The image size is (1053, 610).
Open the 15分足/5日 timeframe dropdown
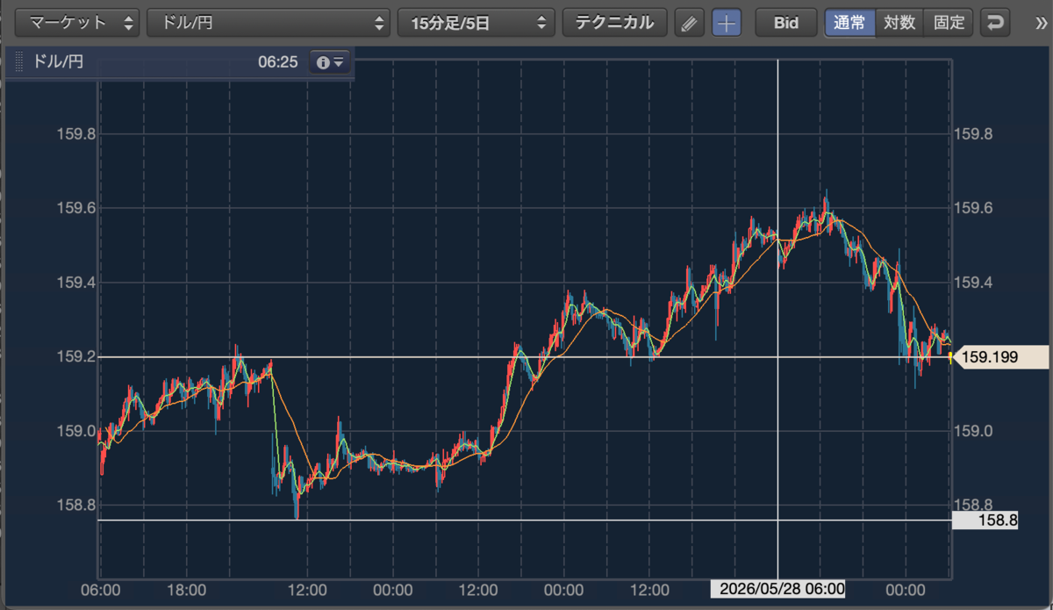[476, 23]
